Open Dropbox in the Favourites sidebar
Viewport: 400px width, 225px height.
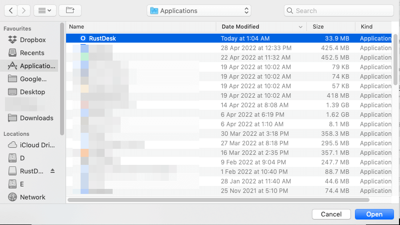coord(33,40)
